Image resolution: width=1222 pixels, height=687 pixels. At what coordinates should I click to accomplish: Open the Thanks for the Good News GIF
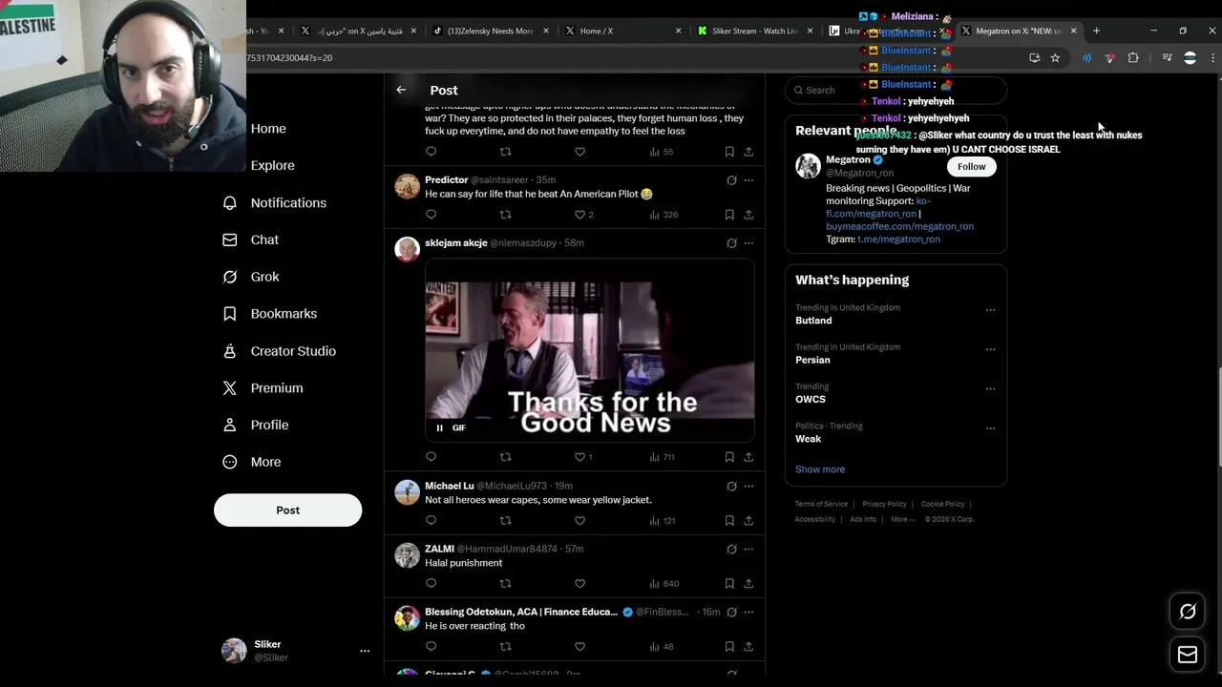pyautogui.click(x=590, y=350)
